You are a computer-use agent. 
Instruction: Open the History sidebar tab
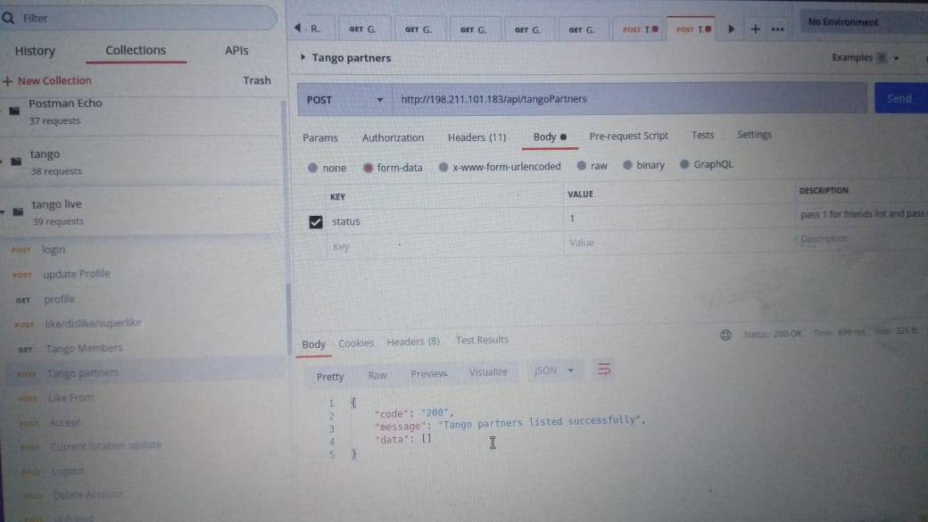coord(35,52)
